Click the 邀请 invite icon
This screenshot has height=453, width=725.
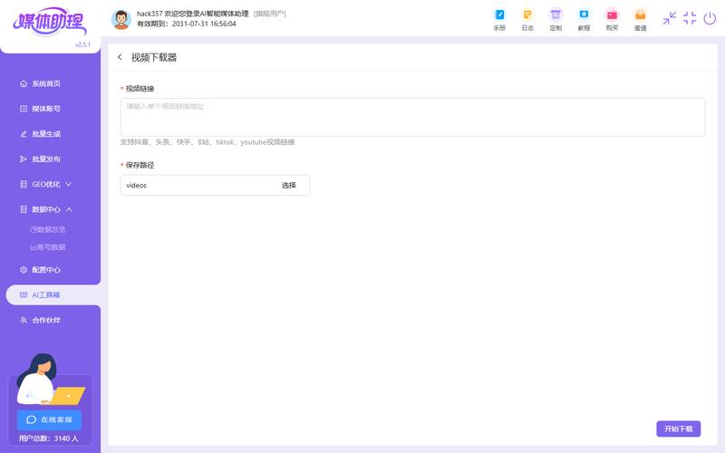click(x=640, y=15)
